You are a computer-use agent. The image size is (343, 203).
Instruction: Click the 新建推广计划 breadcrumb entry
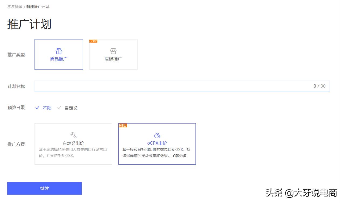click(x=38, y=7)
